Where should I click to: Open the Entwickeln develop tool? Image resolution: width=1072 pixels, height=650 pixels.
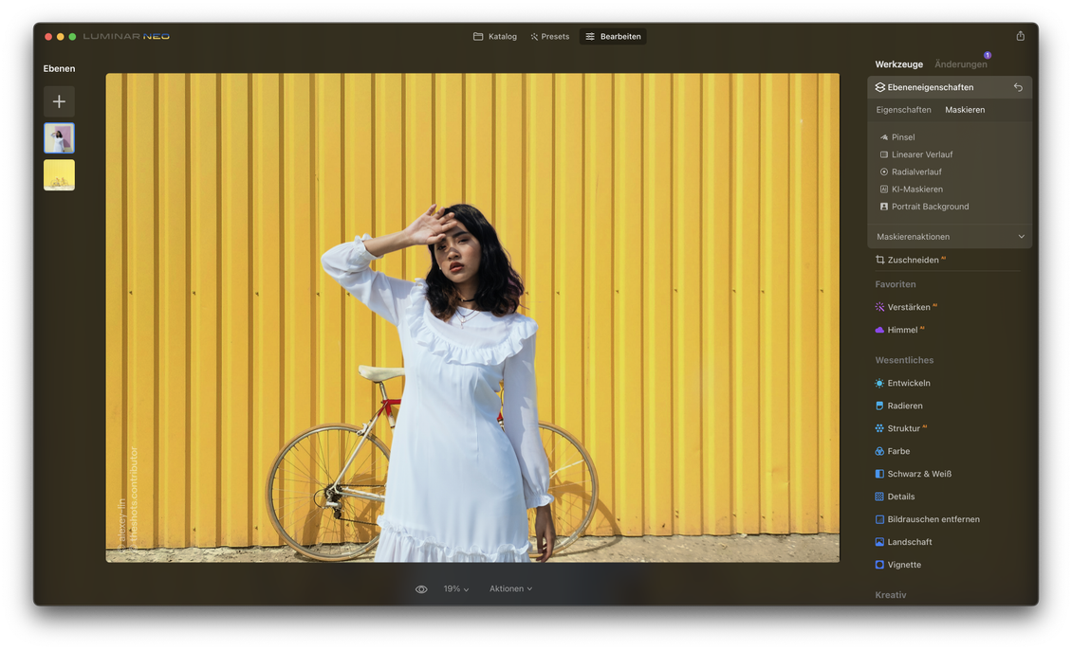point(908,383)
